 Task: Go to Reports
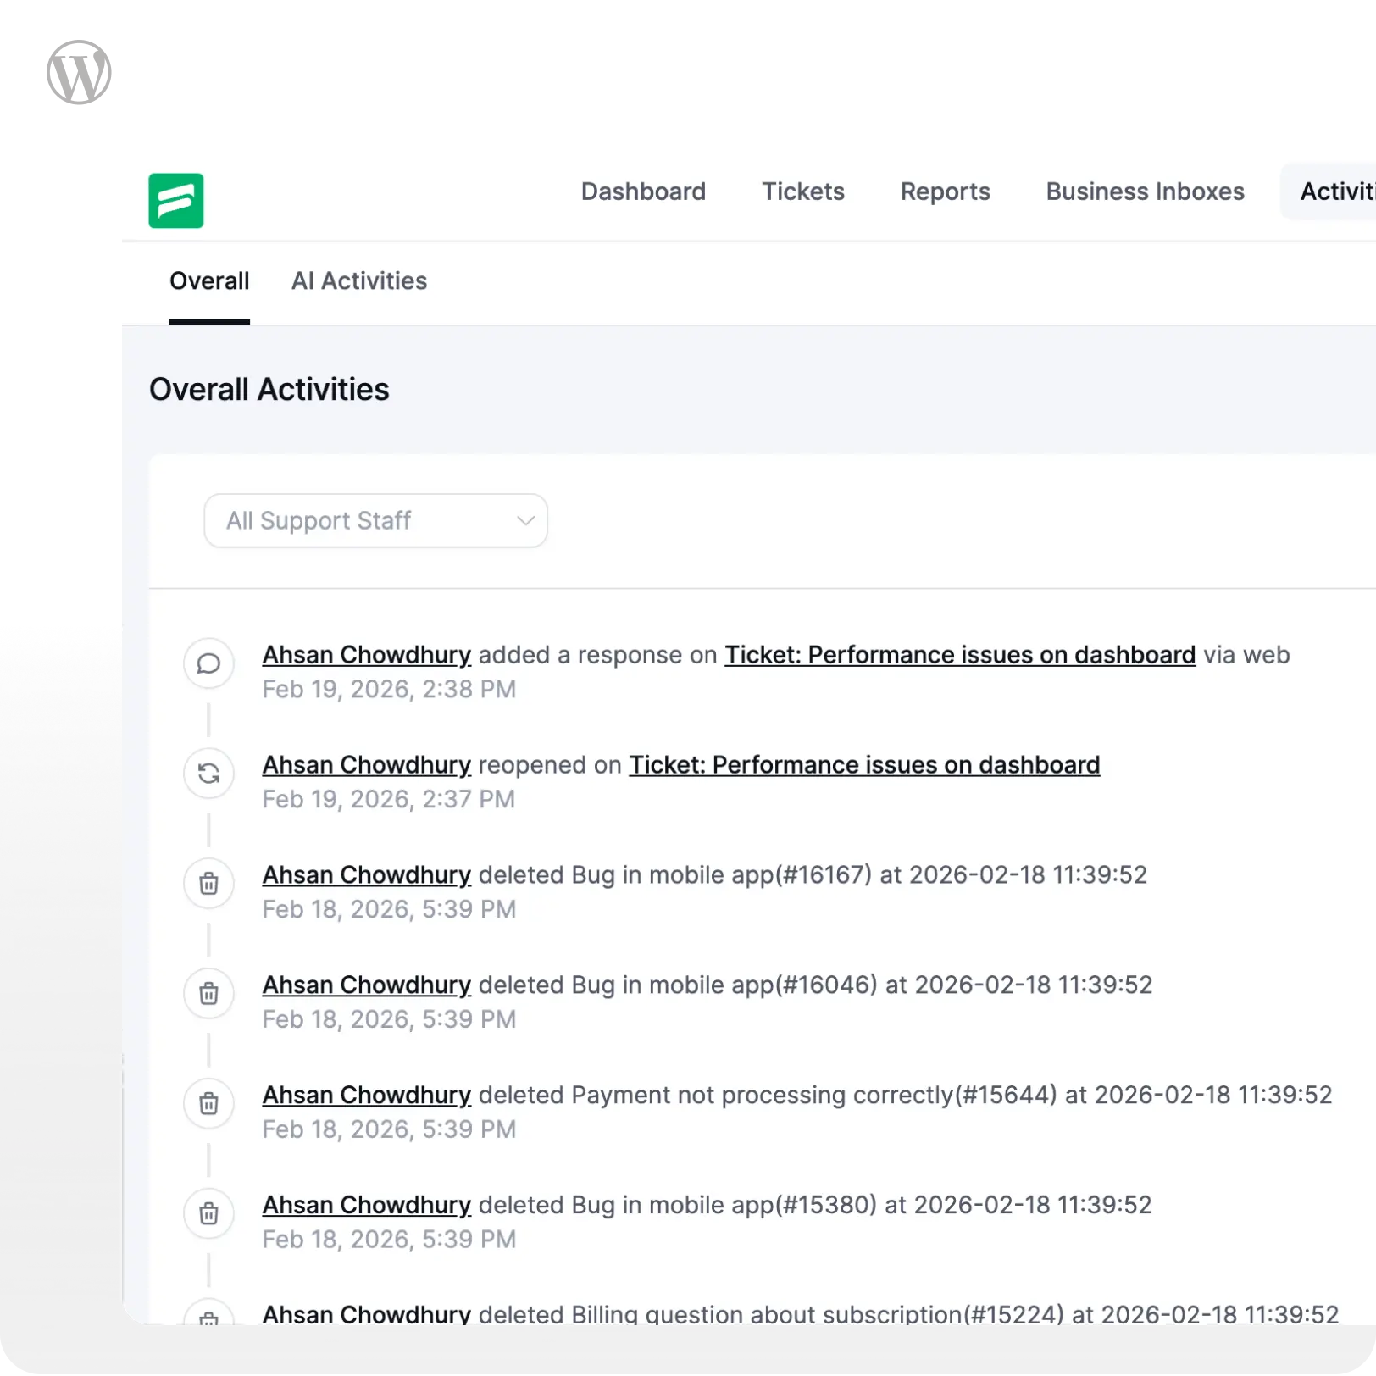[x=945, y=191]
